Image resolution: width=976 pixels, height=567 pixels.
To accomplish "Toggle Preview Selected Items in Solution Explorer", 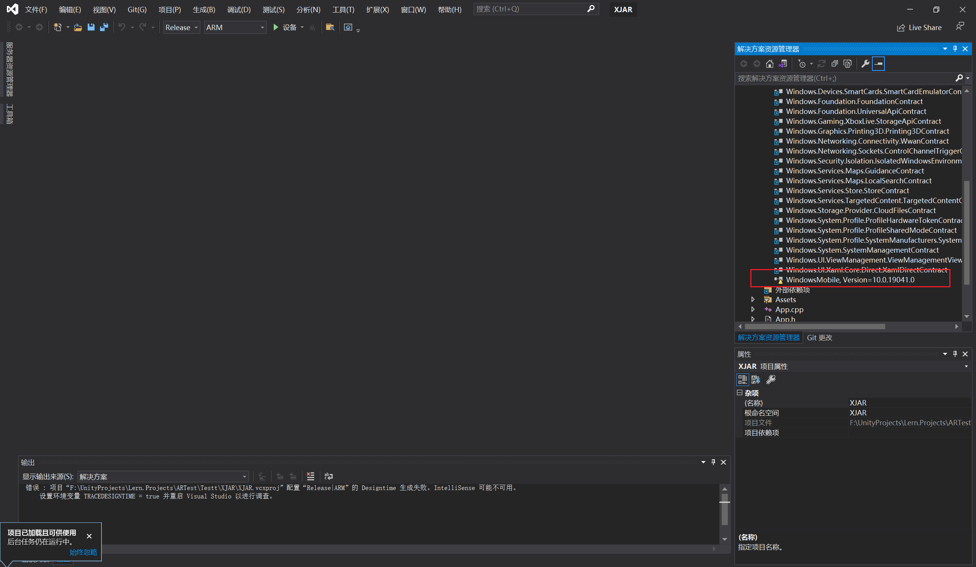I will (x=878, y=64).
